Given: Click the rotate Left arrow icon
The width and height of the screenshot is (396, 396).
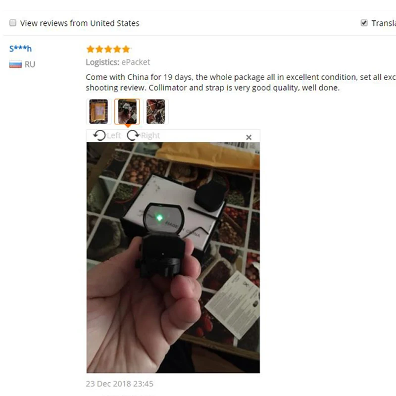Looking at the screenshot, I should (x=99, y=135).
